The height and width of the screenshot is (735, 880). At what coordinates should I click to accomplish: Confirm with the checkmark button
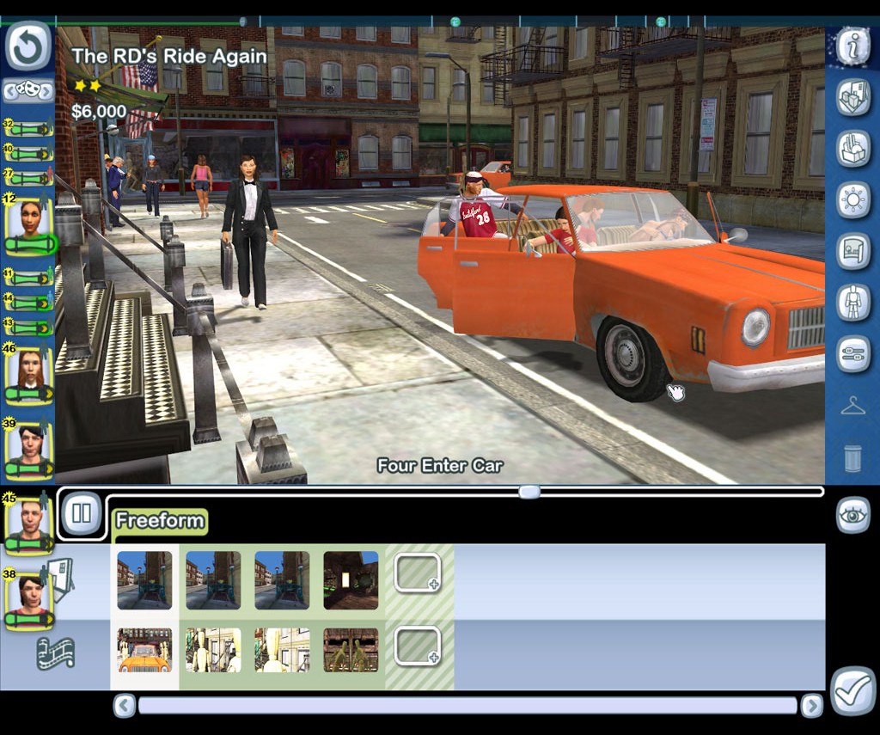852,690
